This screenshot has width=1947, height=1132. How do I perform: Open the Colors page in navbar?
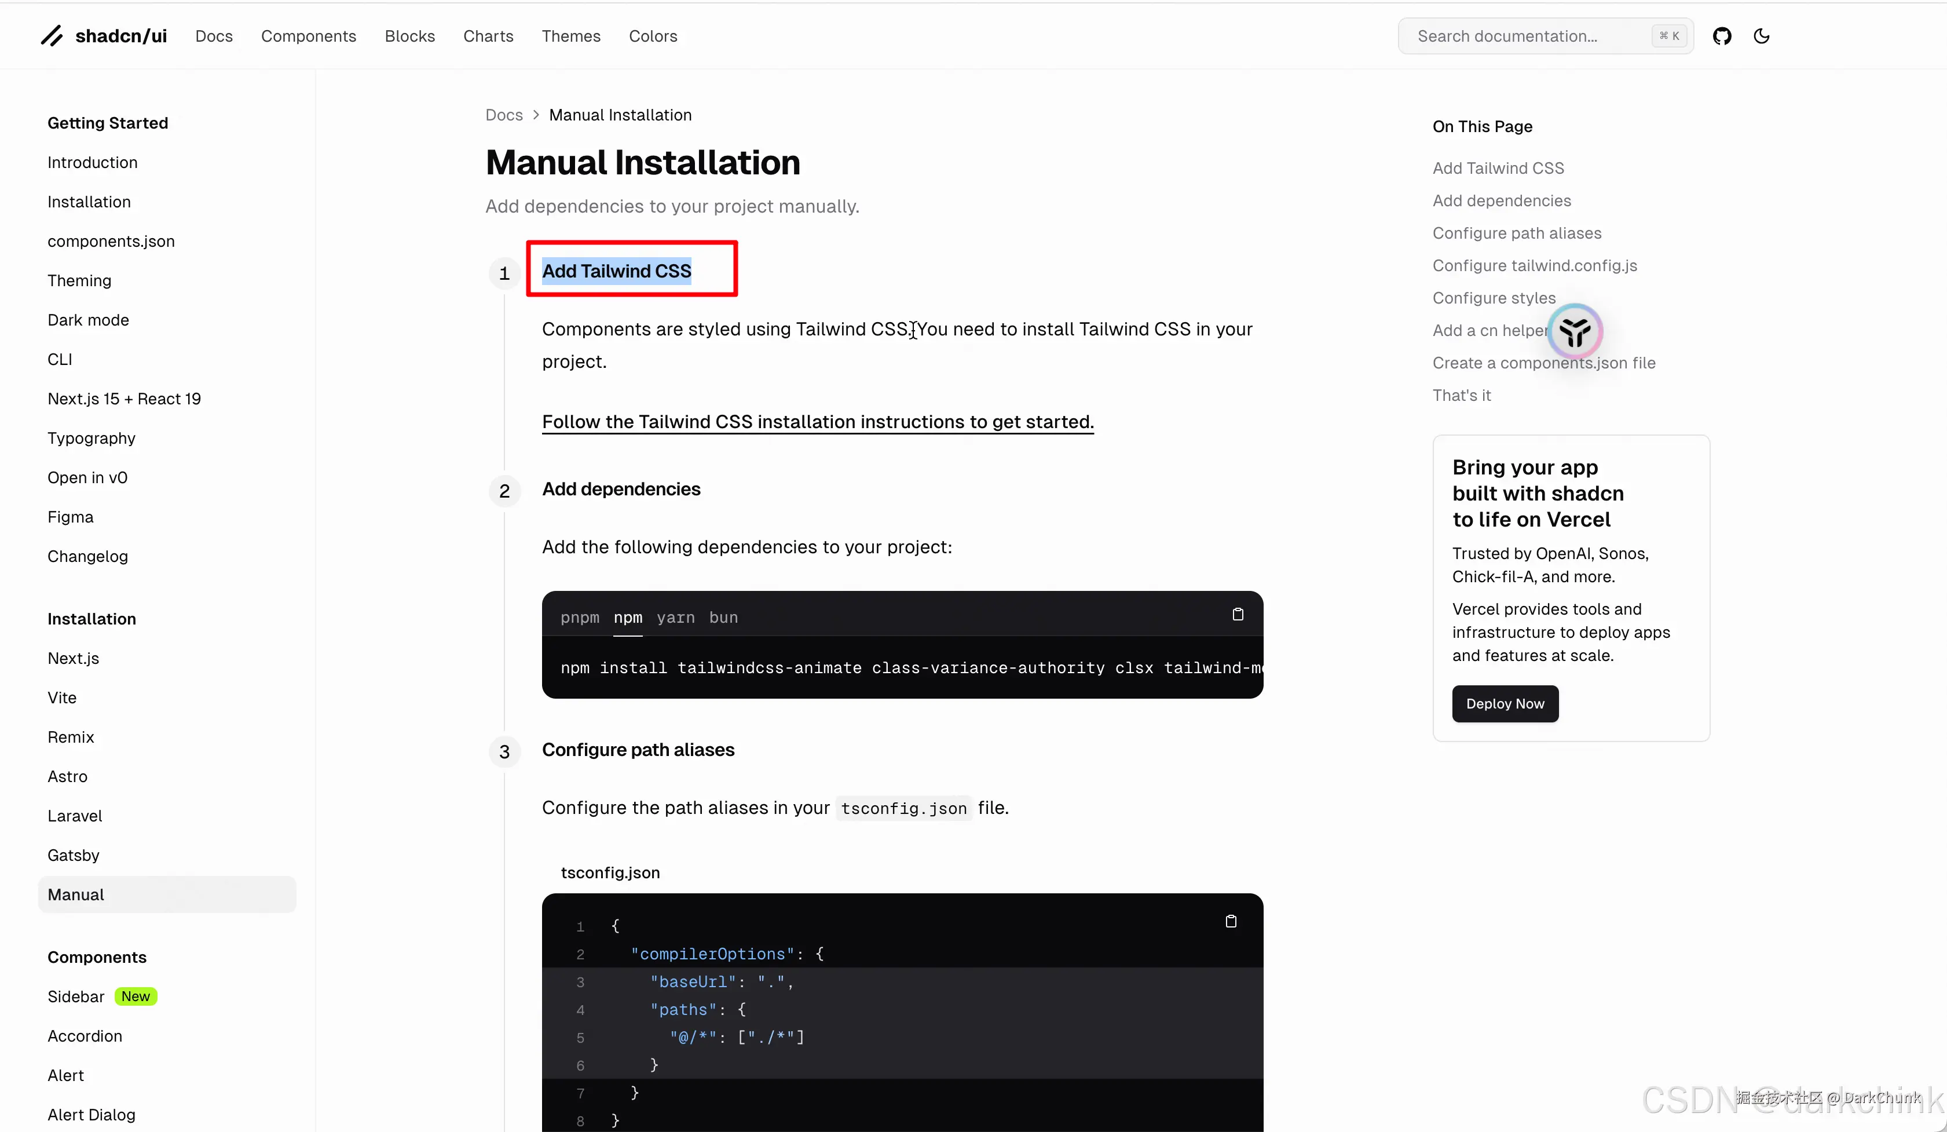652,36
